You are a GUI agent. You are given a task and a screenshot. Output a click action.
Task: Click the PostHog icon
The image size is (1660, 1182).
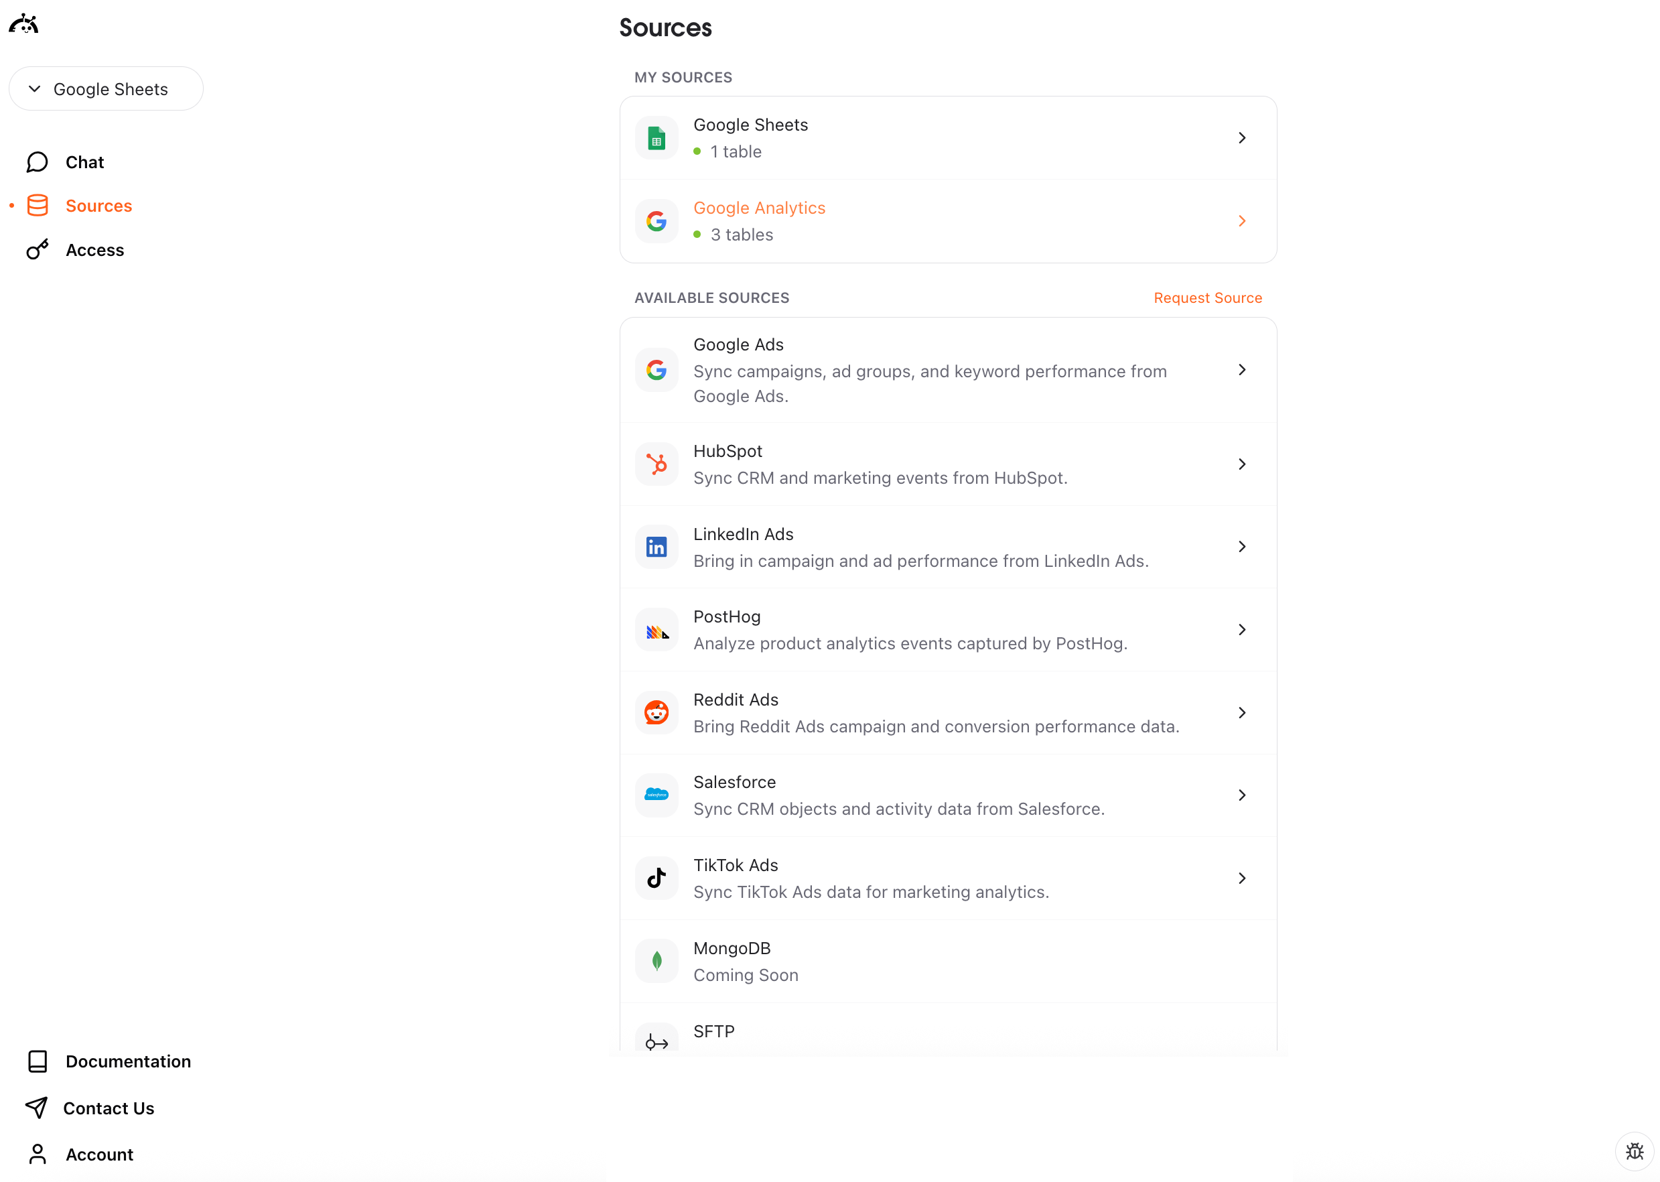pos(656,630)
